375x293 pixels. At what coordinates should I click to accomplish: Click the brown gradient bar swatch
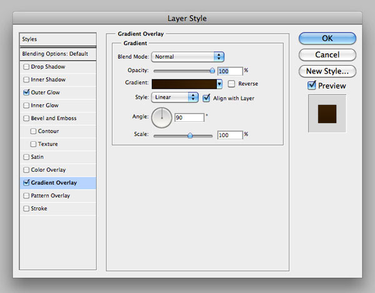coord(184,84)
